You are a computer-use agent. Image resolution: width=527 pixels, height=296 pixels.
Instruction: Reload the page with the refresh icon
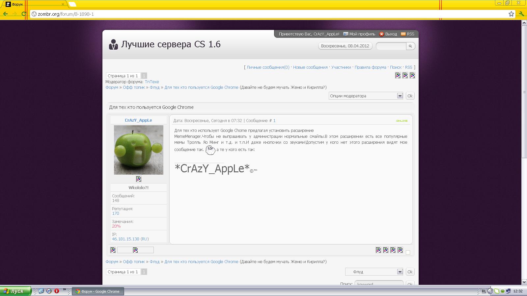pos(24,14)
